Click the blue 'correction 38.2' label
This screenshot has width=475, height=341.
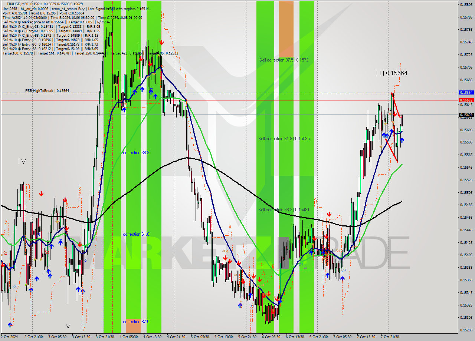(x=136, y=152)
